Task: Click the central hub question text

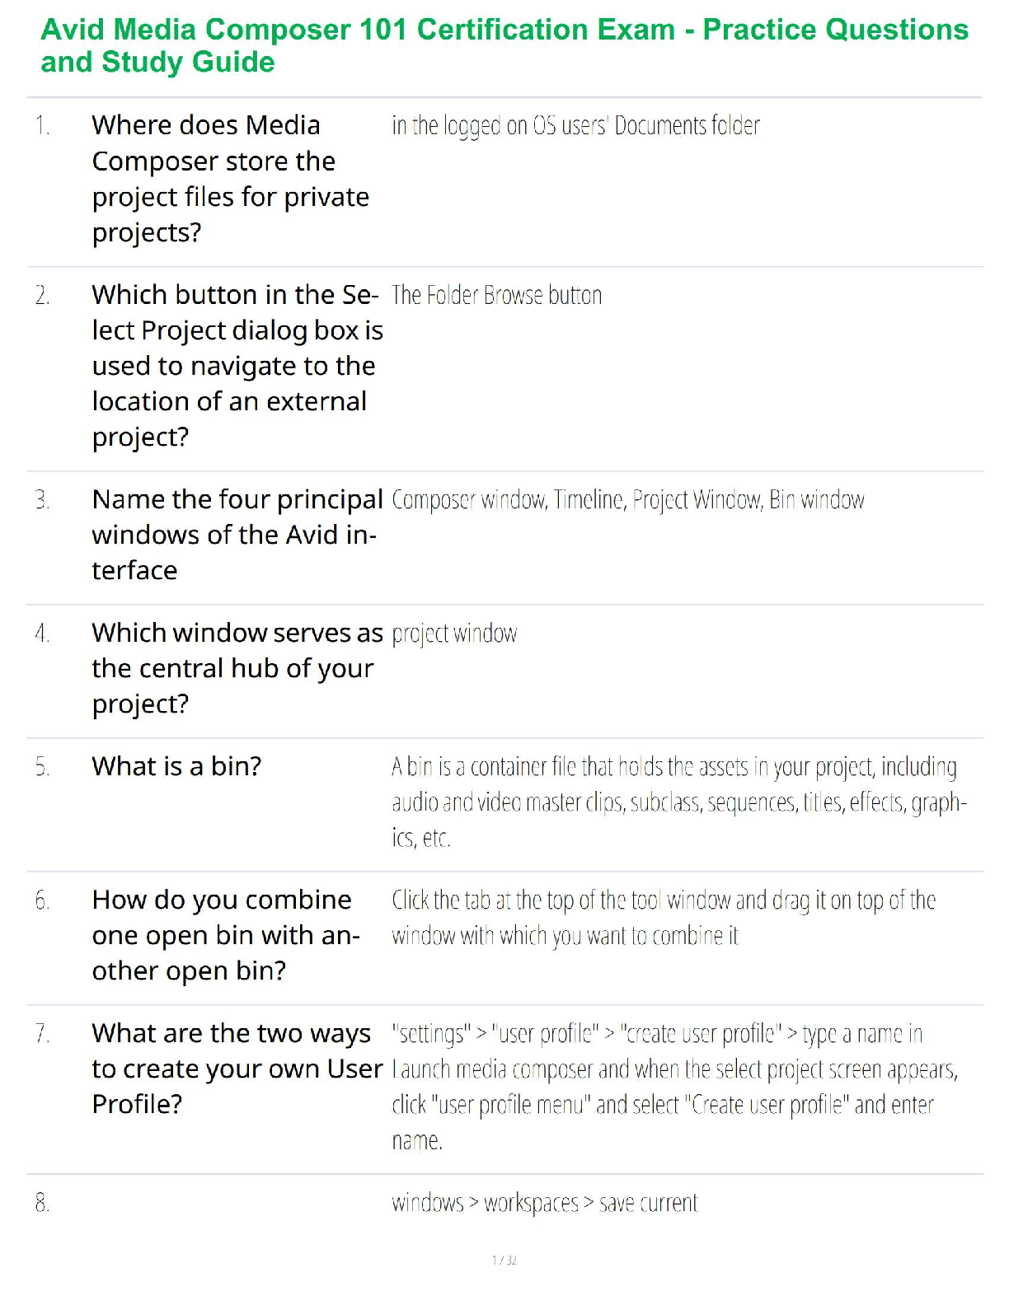Action: [237, 668]
